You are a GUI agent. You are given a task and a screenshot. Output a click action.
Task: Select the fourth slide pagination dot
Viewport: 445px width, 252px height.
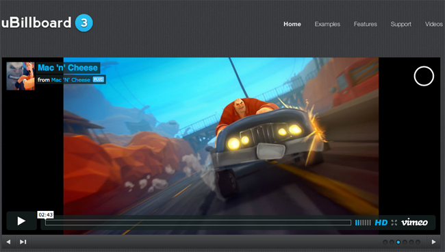coord(405,242)
